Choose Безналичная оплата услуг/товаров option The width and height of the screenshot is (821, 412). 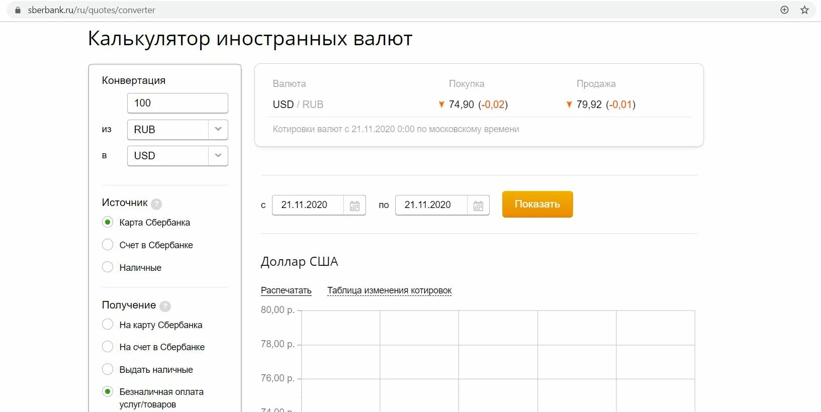coord(108,391)
